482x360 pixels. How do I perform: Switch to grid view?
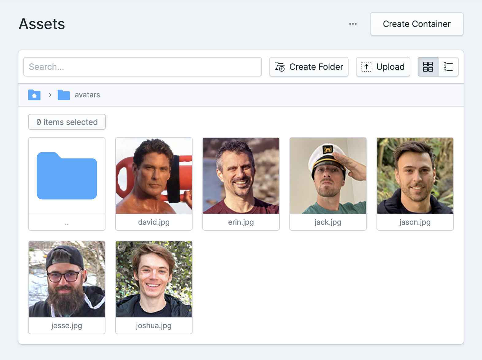pos(428,67)
